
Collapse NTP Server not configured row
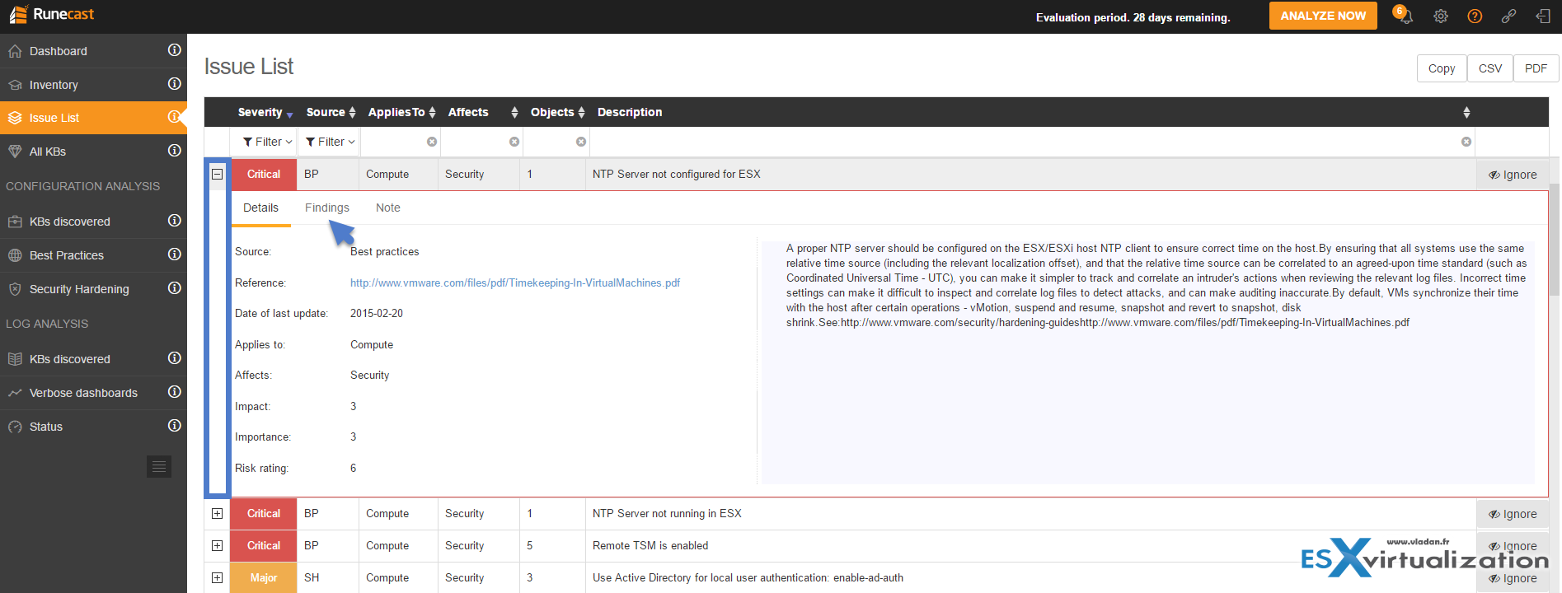[218, 174]
